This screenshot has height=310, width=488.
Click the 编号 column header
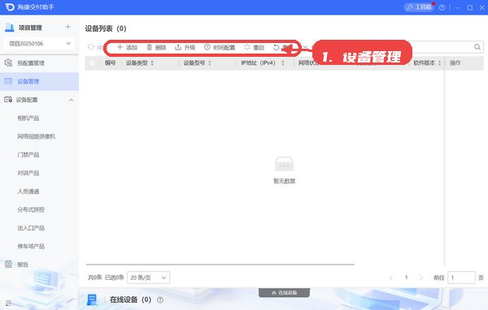point(110,63)
